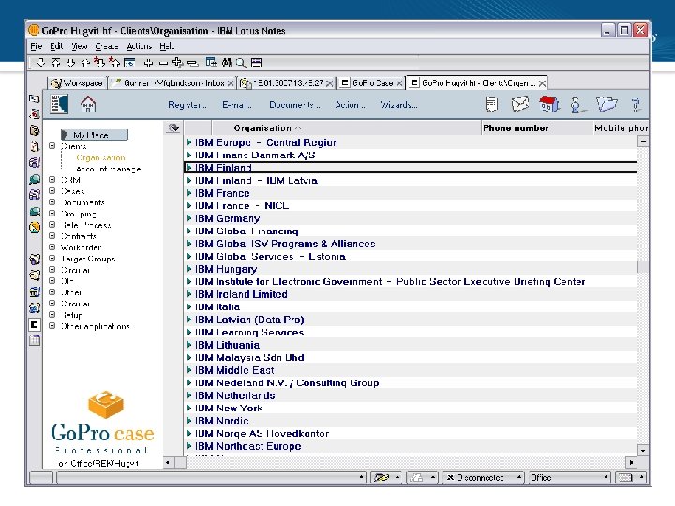Click the calendar grid bookmark icon in sidebar
This screenshot has width=675, height=506.
(x=35, y=340)
